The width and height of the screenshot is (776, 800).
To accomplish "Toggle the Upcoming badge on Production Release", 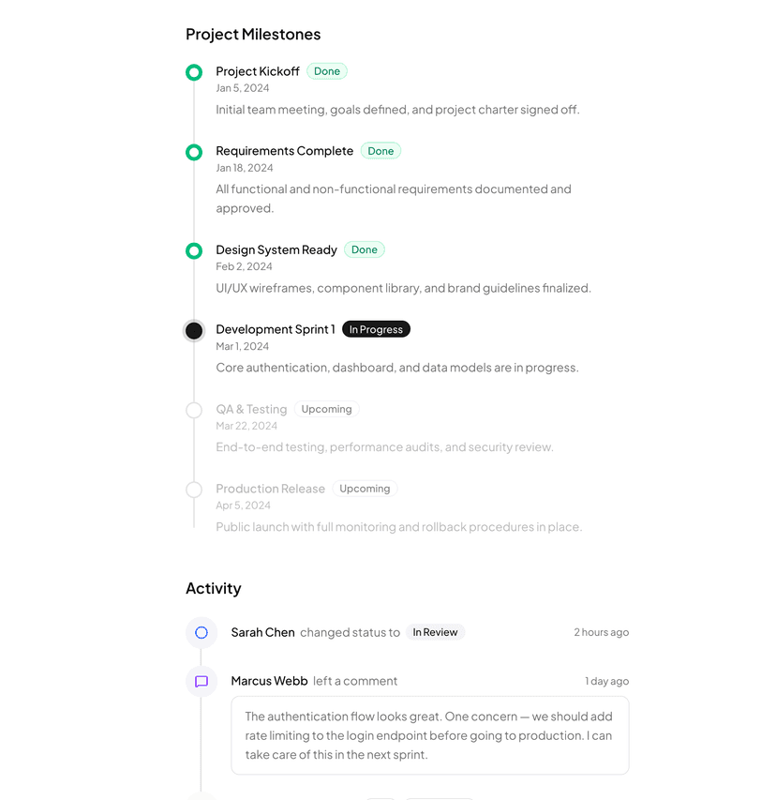I will 365,488.
